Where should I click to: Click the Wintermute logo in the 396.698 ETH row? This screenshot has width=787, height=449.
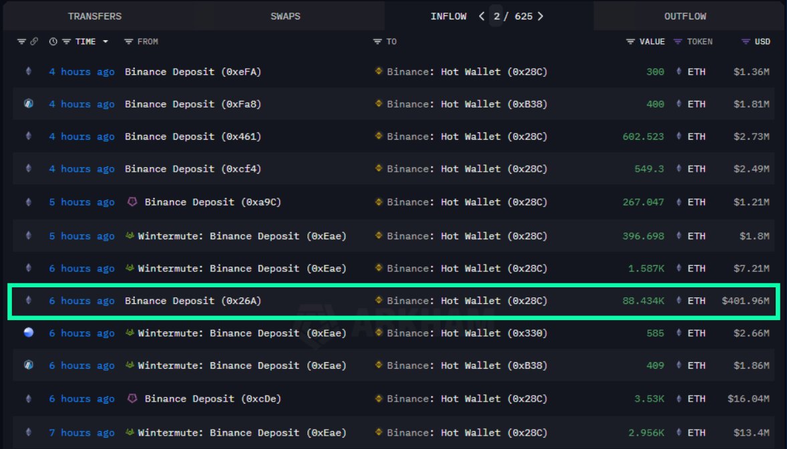pos(130,235)
